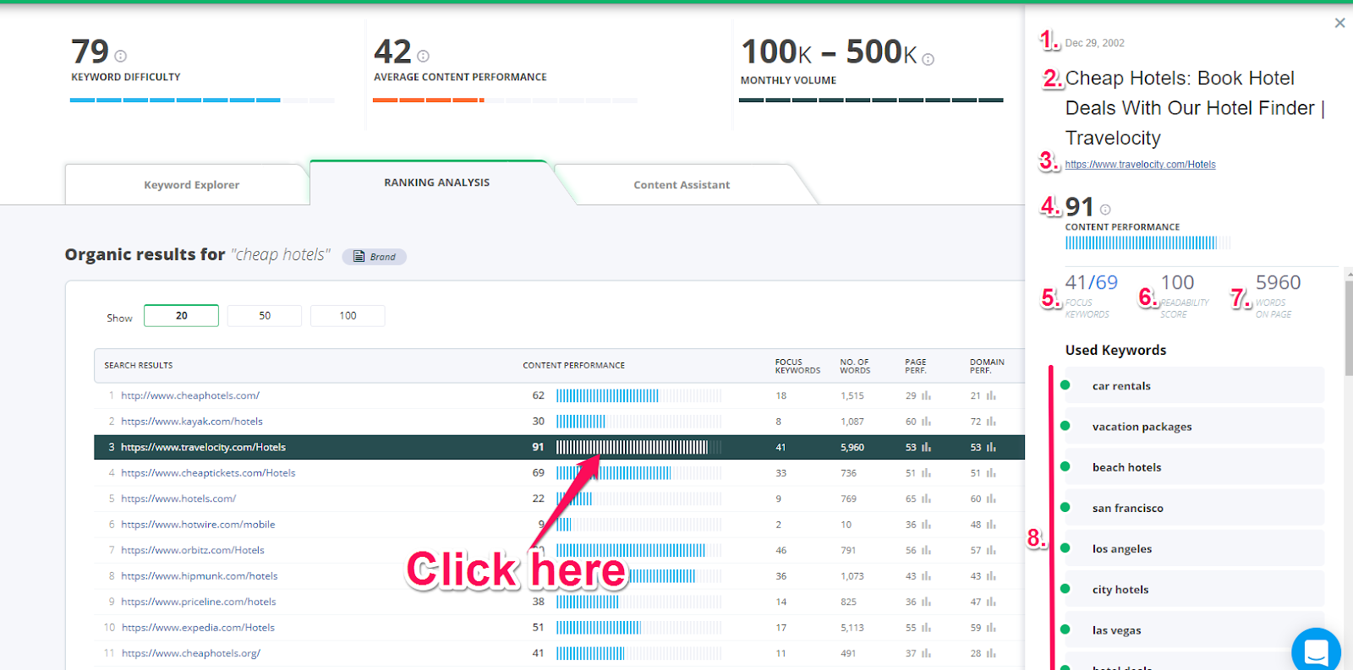Click page perf chart icon for orbitz.com row

[926, 550]
